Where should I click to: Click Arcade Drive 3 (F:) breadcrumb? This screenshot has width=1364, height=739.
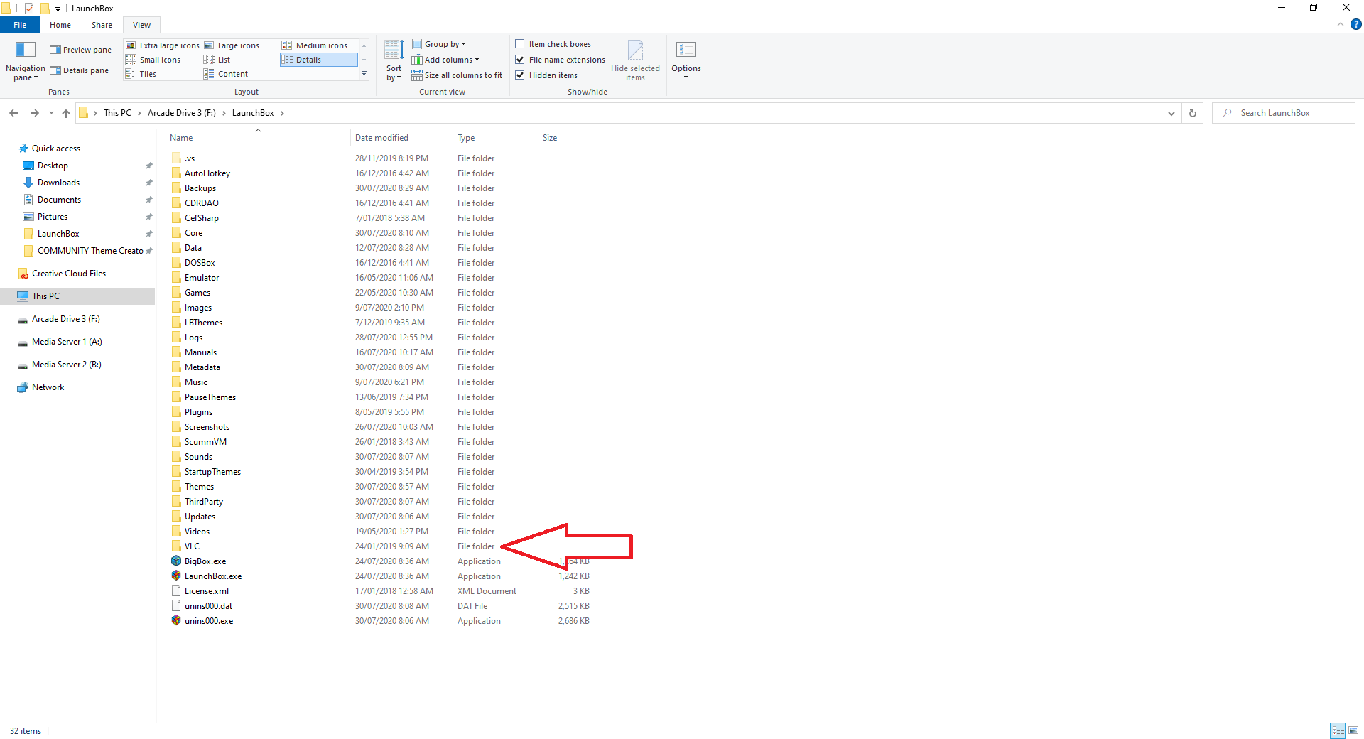click(x=182, y=113)
